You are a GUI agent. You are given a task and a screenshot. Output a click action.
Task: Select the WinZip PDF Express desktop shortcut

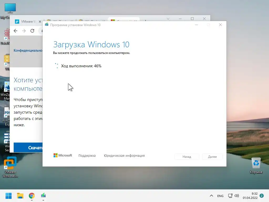click(5, 117)
